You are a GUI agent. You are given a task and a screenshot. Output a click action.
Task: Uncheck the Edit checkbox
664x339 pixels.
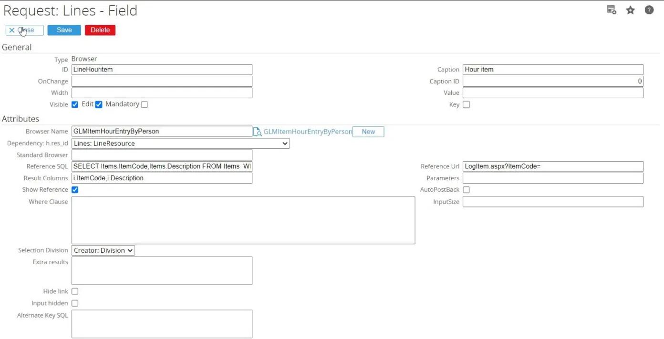point(99,104)
